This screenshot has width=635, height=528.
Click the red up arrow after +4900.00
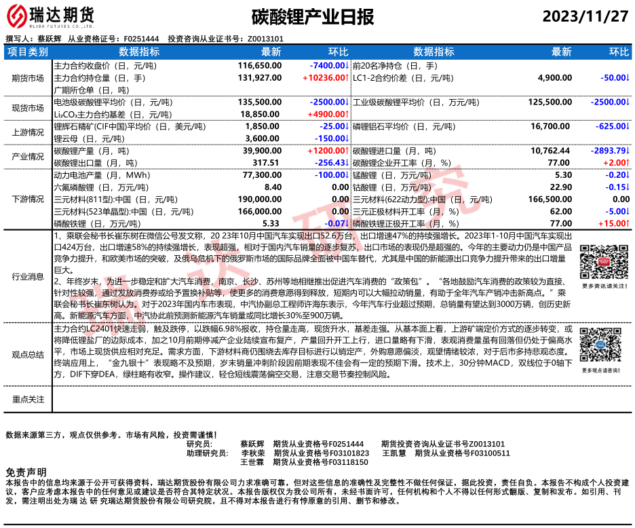[349, 114]
